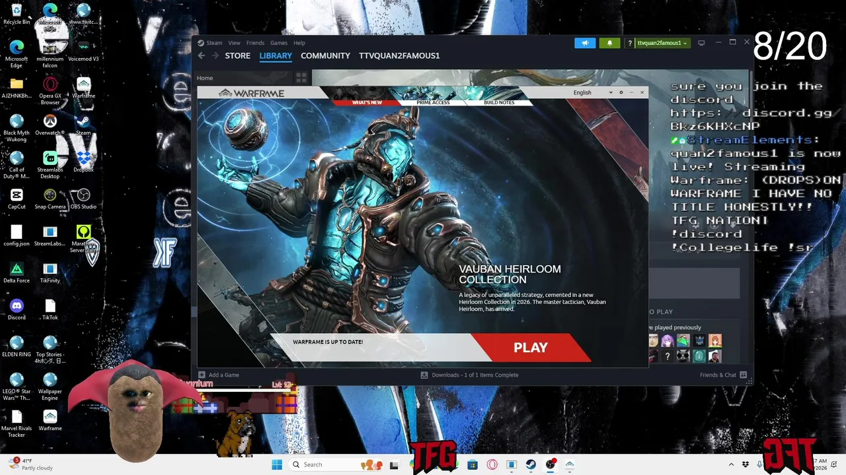Open Warframe launcher settings gear
Screen dimensions: 846x475
tap(621, 92)
